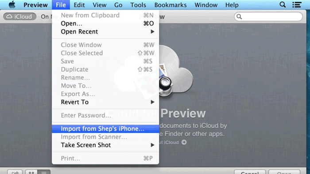Open the Apple menu
The height and width of the screenshot is (174, 310).
(12, 4)
